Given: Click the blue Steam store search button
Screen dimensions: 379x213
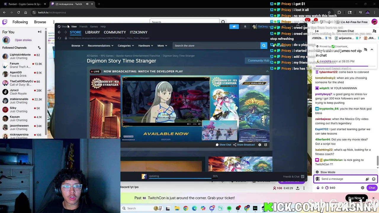Looking at the screenshot, I should (264, 46).
